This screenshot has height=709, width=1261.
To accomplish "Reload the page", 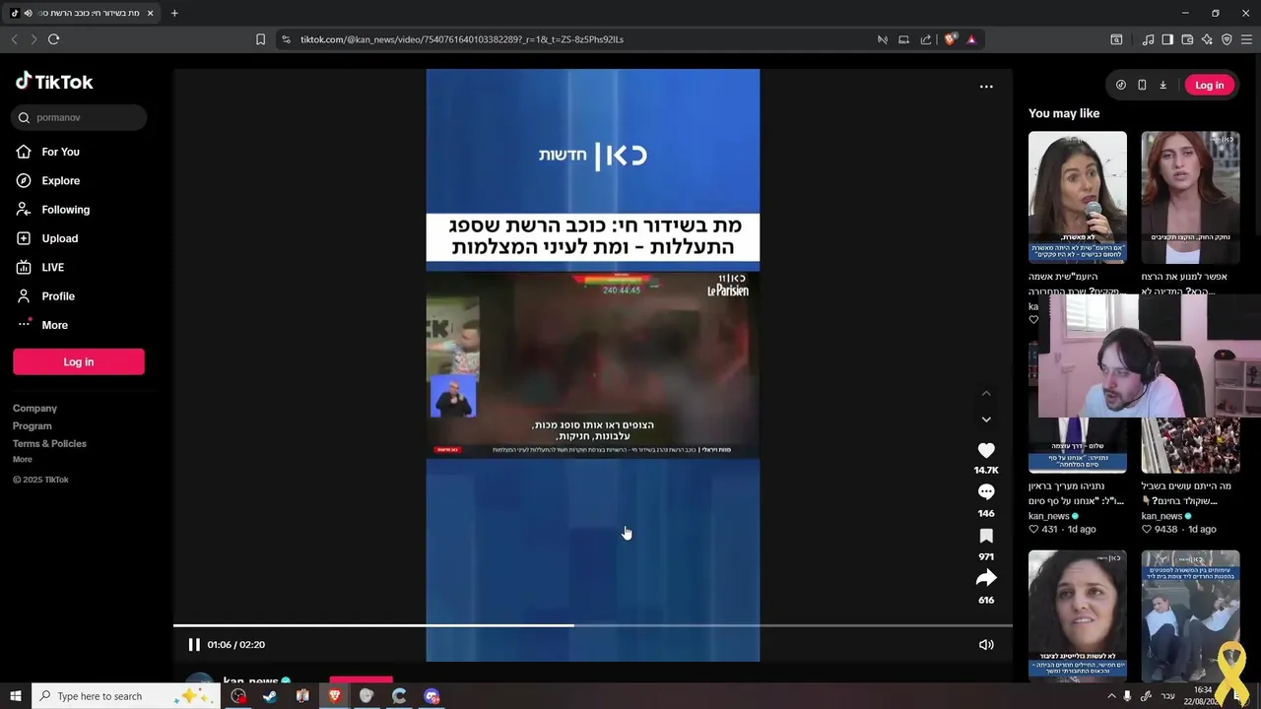I will (x=53, y=39).
